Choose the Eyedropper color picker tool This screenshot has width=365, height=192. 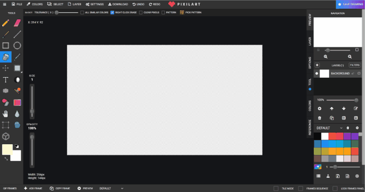(17, 57)
